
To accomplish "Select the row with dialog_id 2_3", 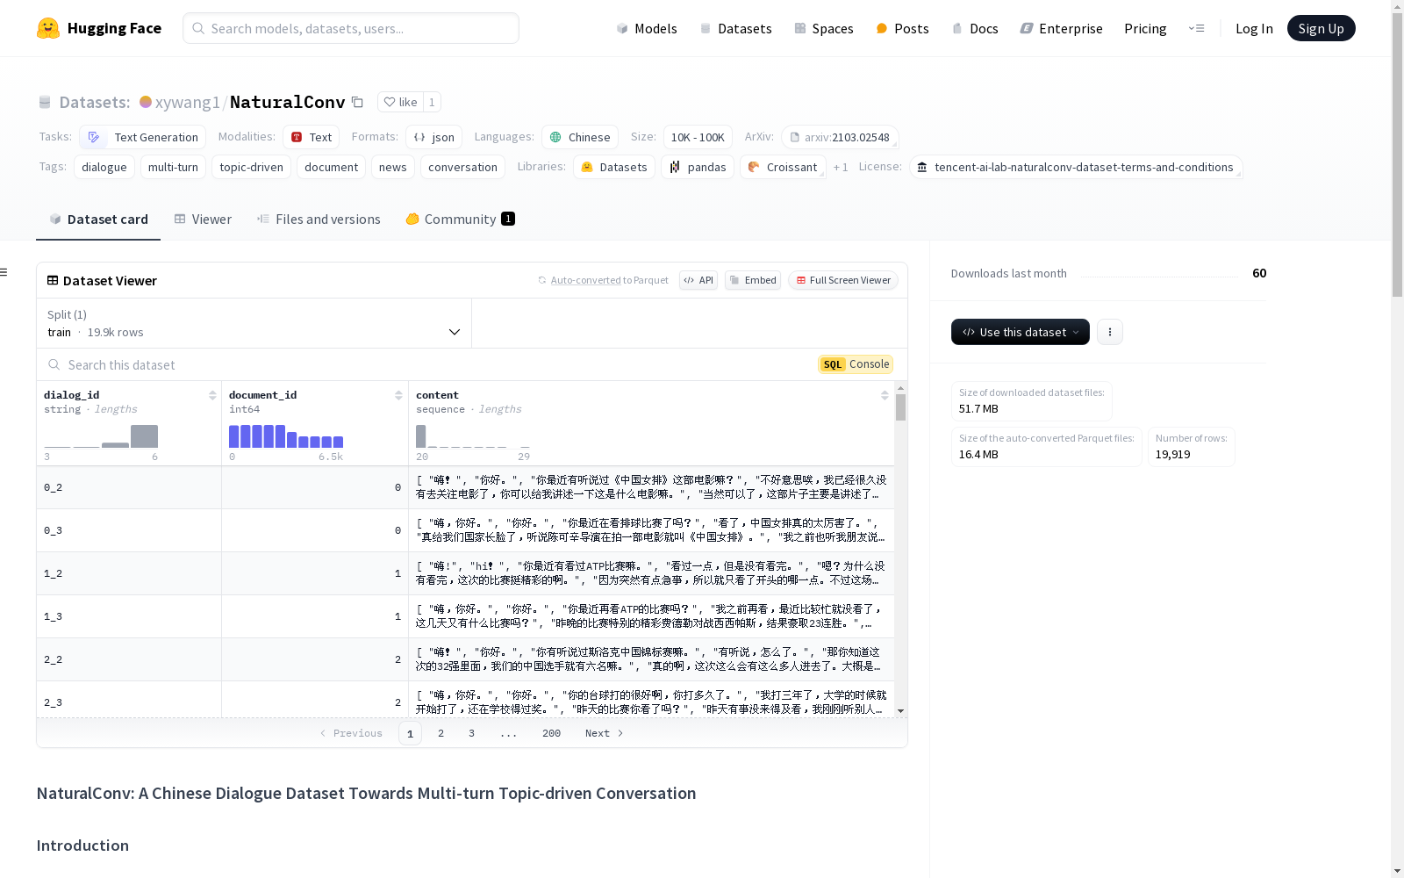I will point(465,701).
